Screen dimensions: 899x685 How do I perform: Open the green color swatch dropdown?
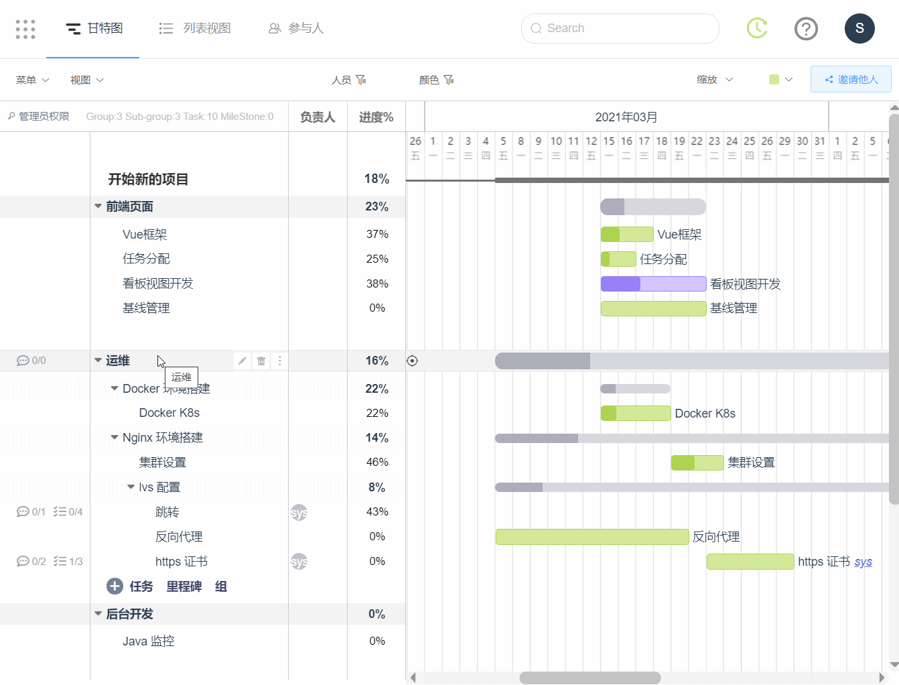click(780, 80)
